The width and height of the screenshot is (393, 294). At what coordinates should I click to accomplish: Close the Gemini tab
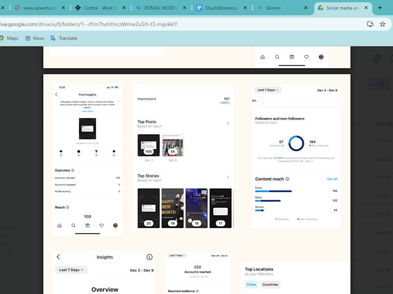(306, 8)
